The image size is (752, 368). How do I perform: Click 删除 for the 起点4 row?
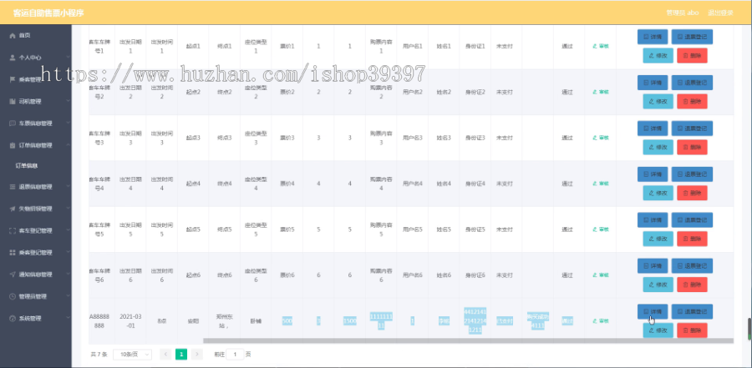pyautogui.click(x=692, y=193)
